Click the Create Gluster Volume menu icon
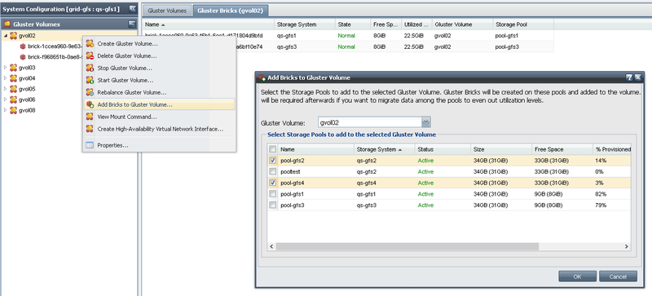Image resolution: width=652 pixels, height=296 pixels. (x=90, y=43)
